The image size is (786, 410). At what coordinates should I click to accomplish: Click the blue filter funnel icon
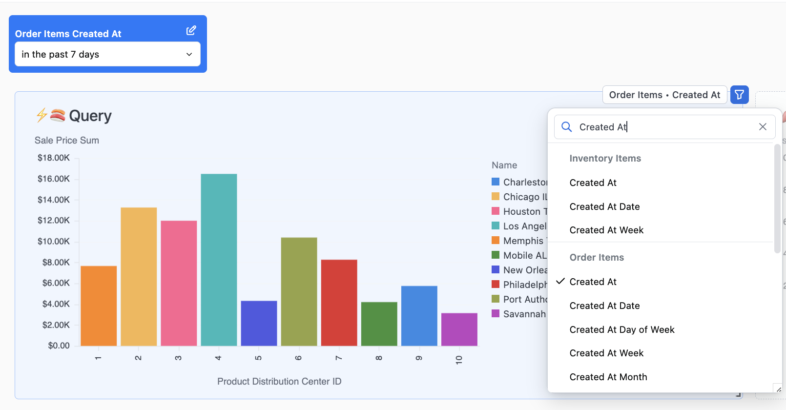click(x=739, y=95)
